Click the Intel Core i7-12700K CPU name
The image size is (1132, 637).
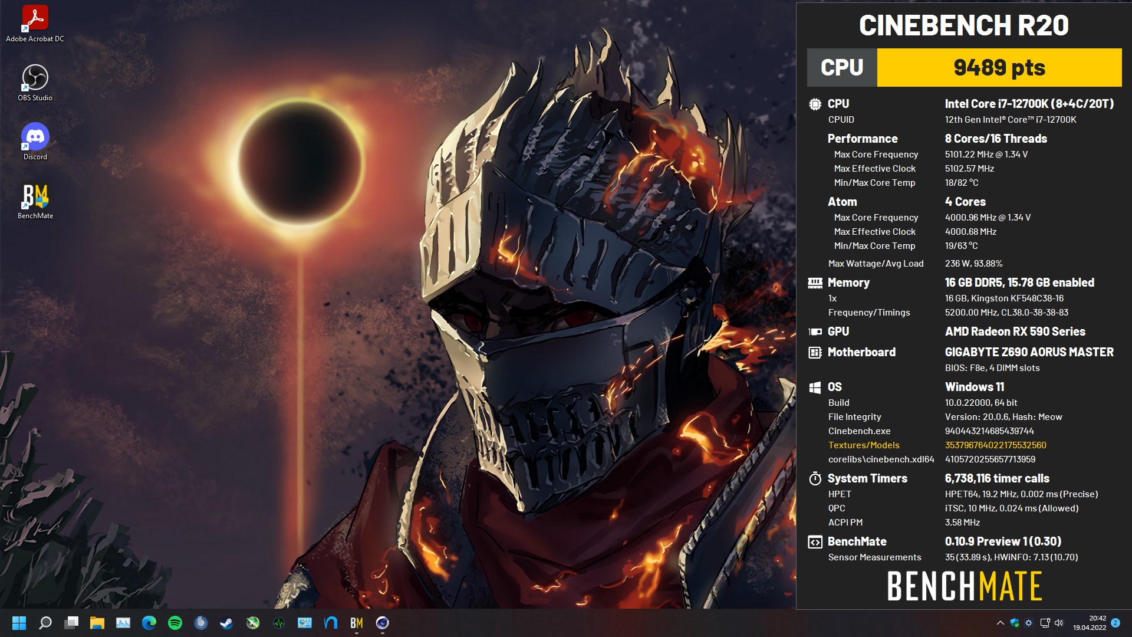(1029, 104)
